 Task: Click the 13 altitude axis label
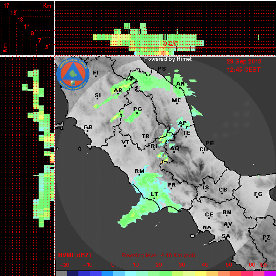point(20,19)
